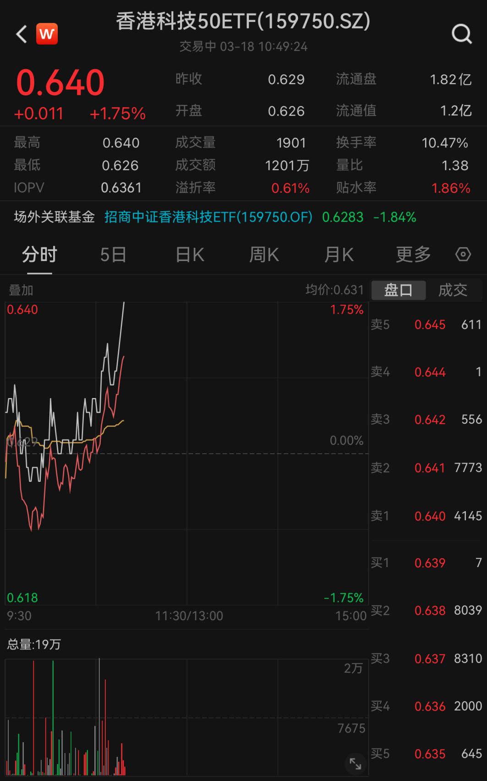
Task: Tap the intraday price line chart
Action: click(186, 453)
